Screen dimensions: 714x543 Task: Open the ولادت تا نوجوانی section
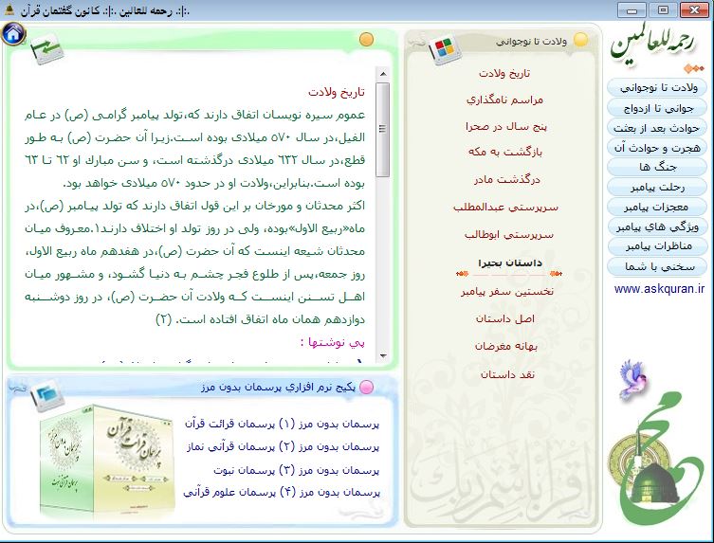pyautogui.click(x=657, y=88)
